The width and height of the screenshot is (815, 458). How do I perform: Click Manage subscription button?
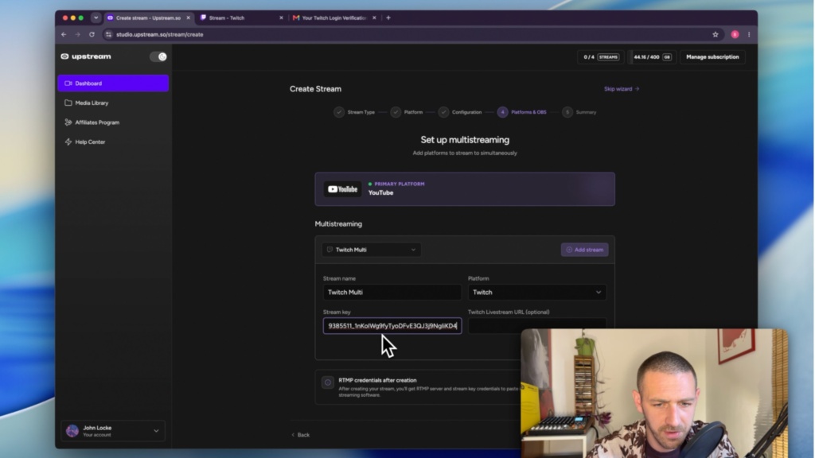click(x=712, y=57)
